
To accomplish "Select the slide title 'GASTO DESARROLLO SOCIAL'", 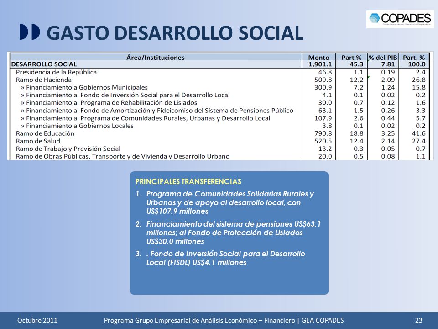I will [x=175, y=33].
